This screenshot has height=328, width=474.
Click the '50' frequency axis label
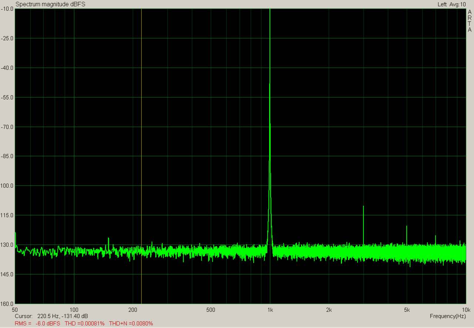[15, 310]
